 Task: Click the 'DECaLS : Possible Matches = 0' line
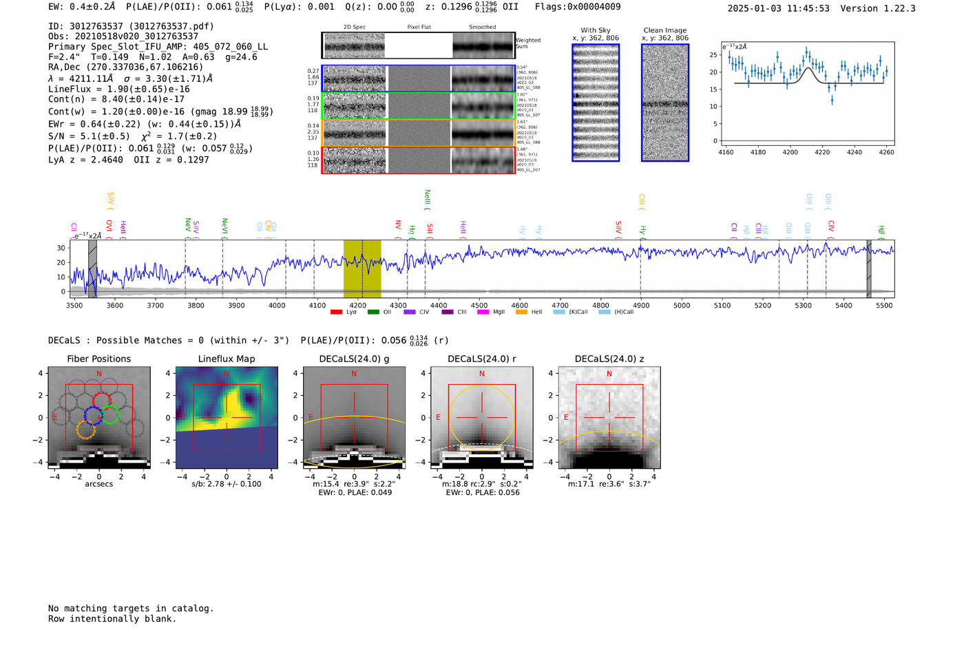point(169,340)
